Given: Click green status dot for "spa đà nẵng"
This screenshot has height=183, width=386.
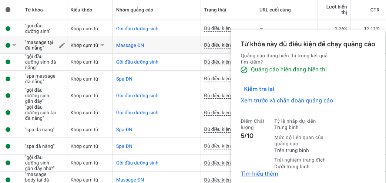Looking at the screenshot, I should [8, 146].
